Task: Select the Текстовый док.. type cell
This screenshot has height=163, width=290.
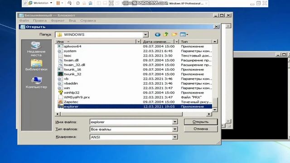Action: coord(196,56)
